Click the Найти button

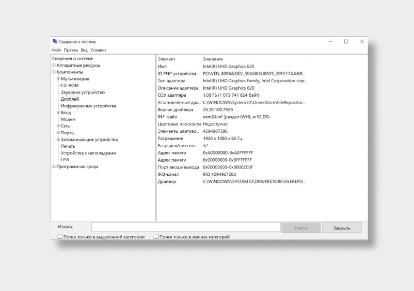[301, 228]
